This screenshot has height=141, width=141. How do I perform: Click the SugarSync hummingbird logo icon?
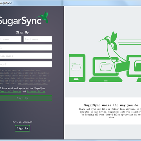pos(43,17)
